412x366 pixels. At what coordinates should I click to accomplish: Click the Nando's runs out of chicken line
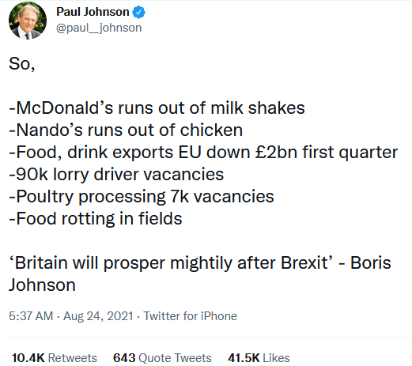pos(126,130)
